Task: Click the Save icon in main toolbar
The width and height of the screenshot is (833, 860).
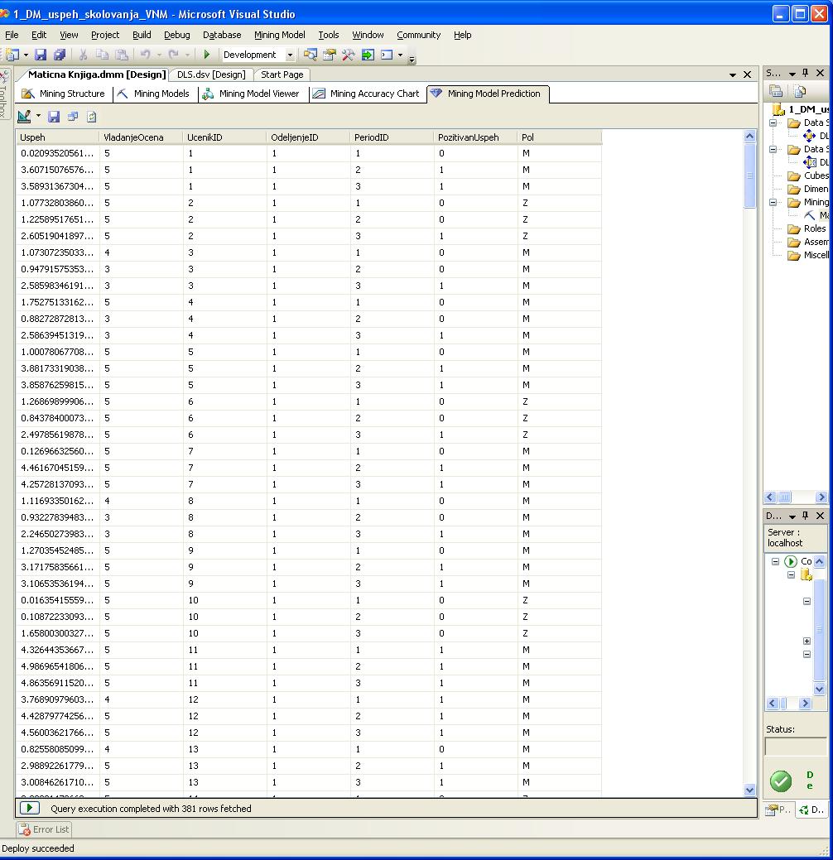Action: click(x=41, y=55)
